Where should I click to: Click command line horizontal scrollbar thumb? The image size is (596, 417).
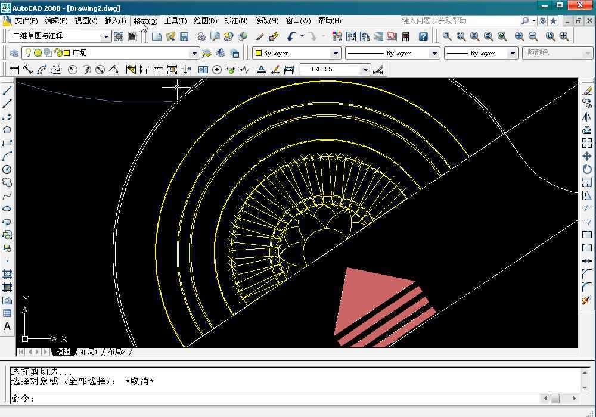coord(555,399)
